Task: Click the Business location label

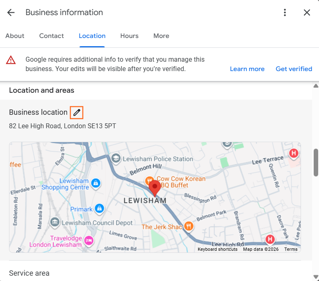Action: pyautogui.click(x=38, y=112)
